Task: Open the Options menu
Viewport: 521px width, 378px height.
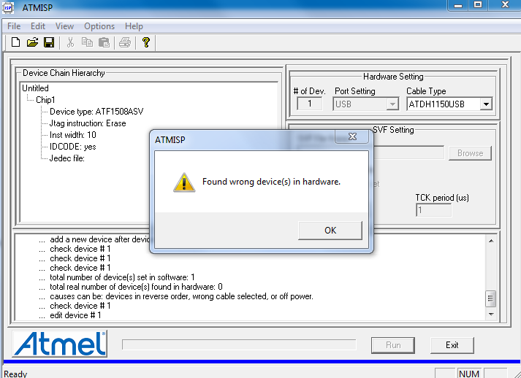Action: click(x=99, y=26)
